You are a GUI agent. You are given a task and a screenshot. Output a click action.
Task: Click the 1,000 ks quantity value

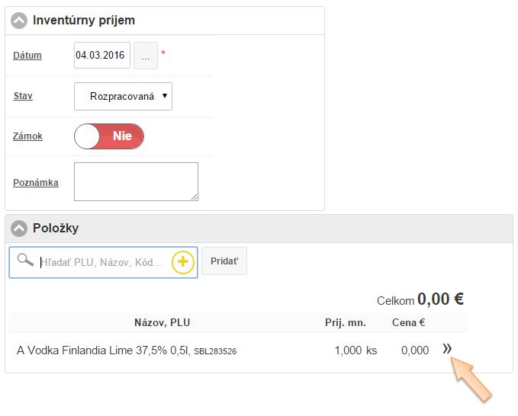point(356,350)
